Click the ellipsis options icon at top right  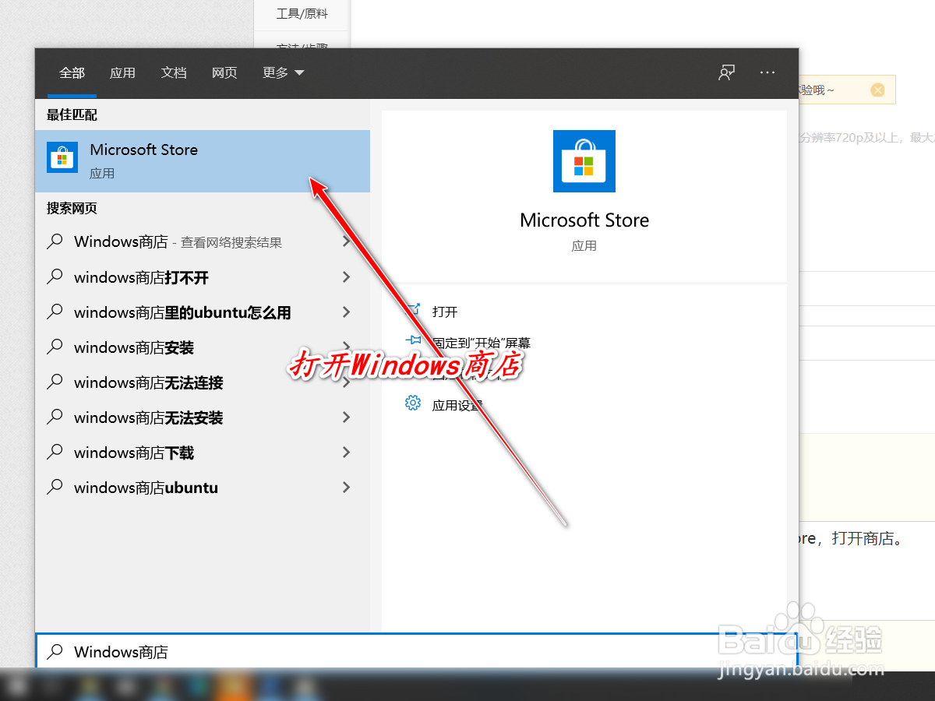pos(767,72)
